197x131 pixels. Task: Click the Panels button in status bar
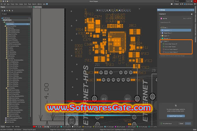pyautogui.click(x=195, y=130)
